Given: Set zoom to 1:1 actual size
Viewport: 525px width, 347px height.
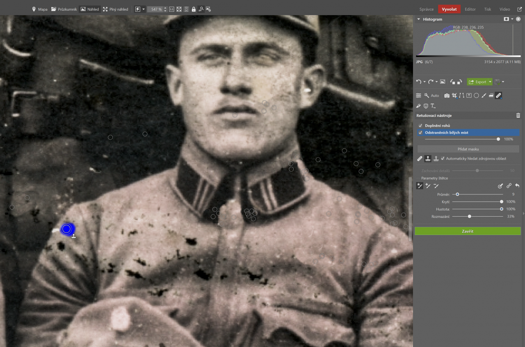Looking at the screenshot, I should (x=171, y=9).
